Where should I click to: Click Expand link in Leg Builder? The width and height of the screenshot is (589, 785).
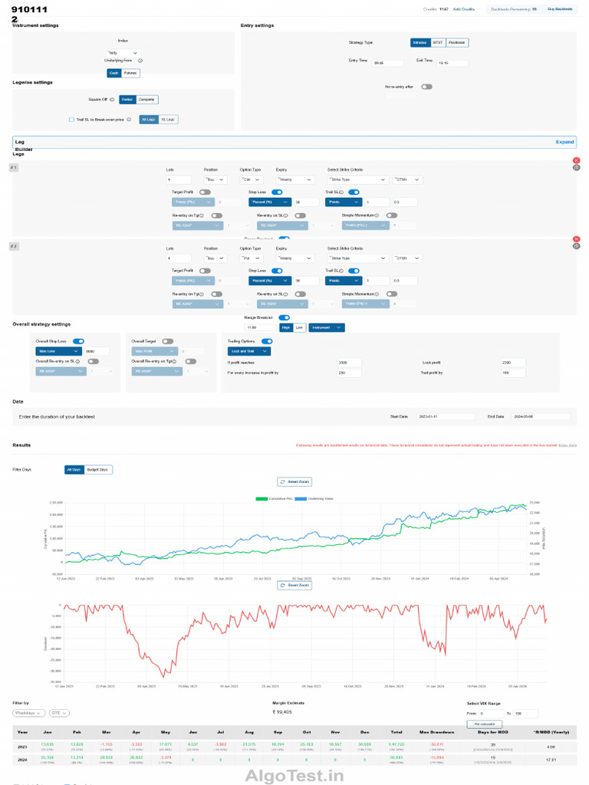(x=564, y=142)
